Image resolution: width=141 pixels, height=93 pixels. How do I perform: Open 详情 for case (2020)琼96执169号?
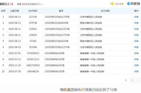click(x=136, y=59)
